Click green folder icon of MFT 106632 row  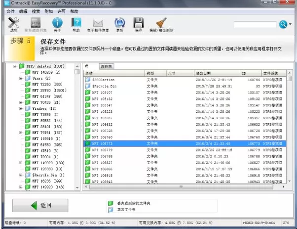click(x=88, y=124)
